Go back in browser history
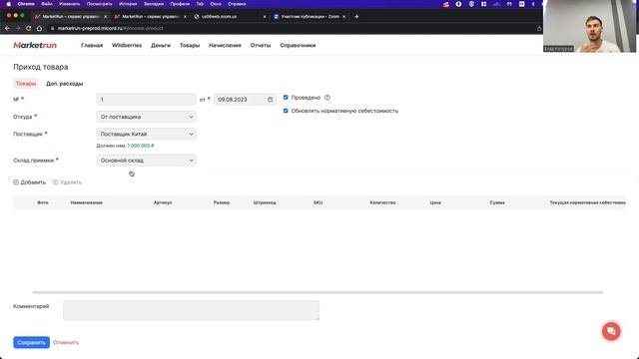The height and width of the screenshot is (359, 639). coord(7,29)
